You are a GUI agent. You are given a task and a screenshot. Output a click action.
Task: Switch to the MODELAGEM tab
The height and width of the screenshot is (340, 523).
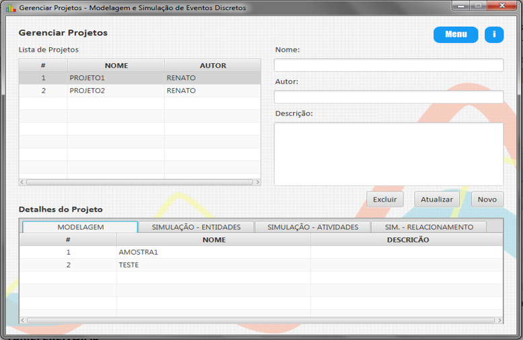click(x=80, y=227)
